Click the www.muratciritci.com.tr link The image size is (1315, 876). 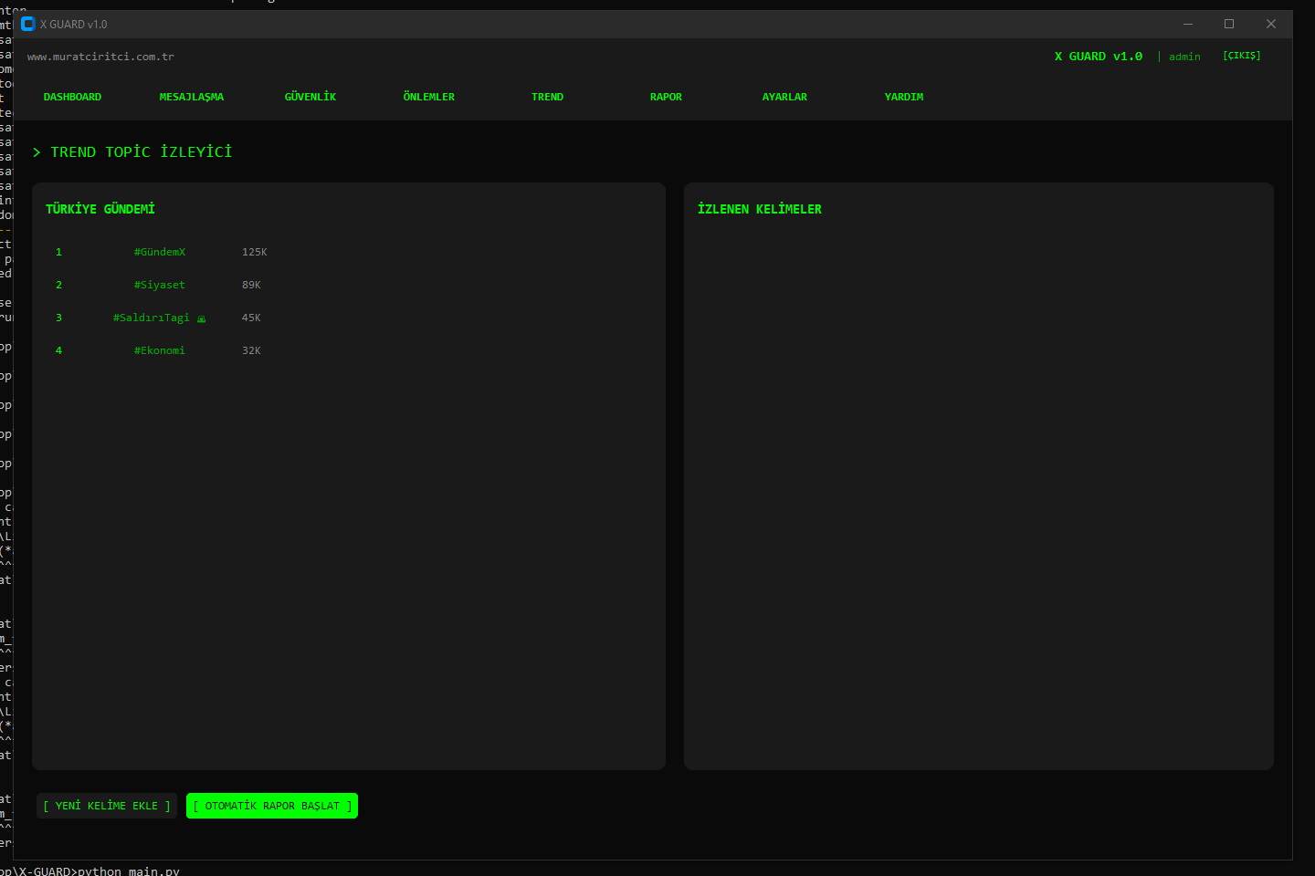pos(100,57)
